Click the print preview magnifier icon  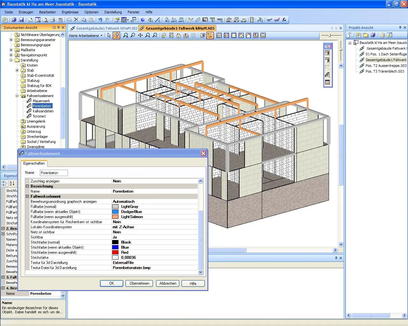point(45,20)
